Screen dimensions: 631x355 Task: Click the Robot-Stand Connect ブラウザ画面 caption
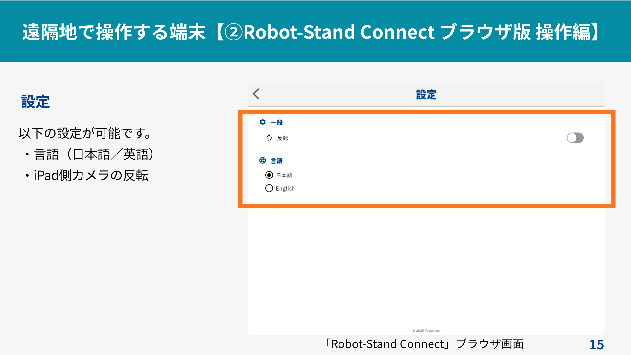424,344
